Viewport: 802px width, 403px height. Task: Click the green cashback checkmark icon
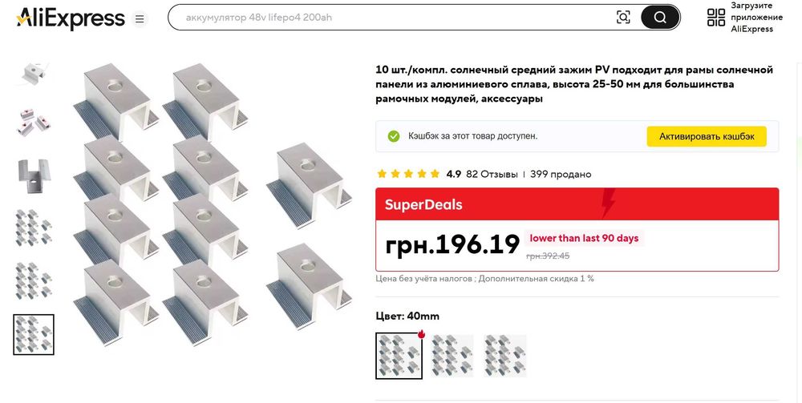(394, 136)
